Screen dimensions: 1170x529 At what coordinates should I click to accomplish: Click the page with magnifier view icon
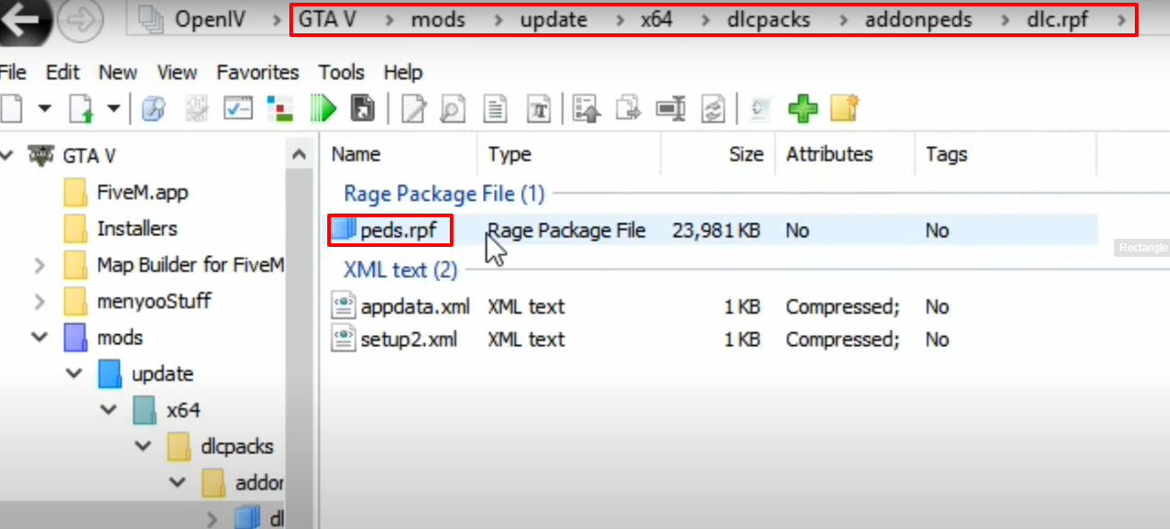(453, 109)
